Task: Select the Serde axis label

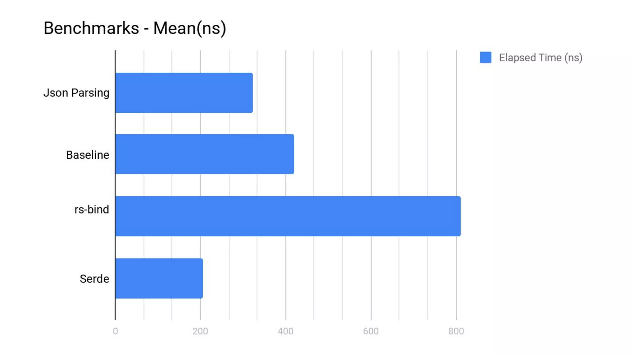Action: [x=94, y=279]
